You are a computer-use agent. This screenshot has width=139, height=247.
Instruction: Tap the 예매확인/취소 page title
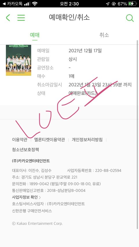tap(69, 17)
